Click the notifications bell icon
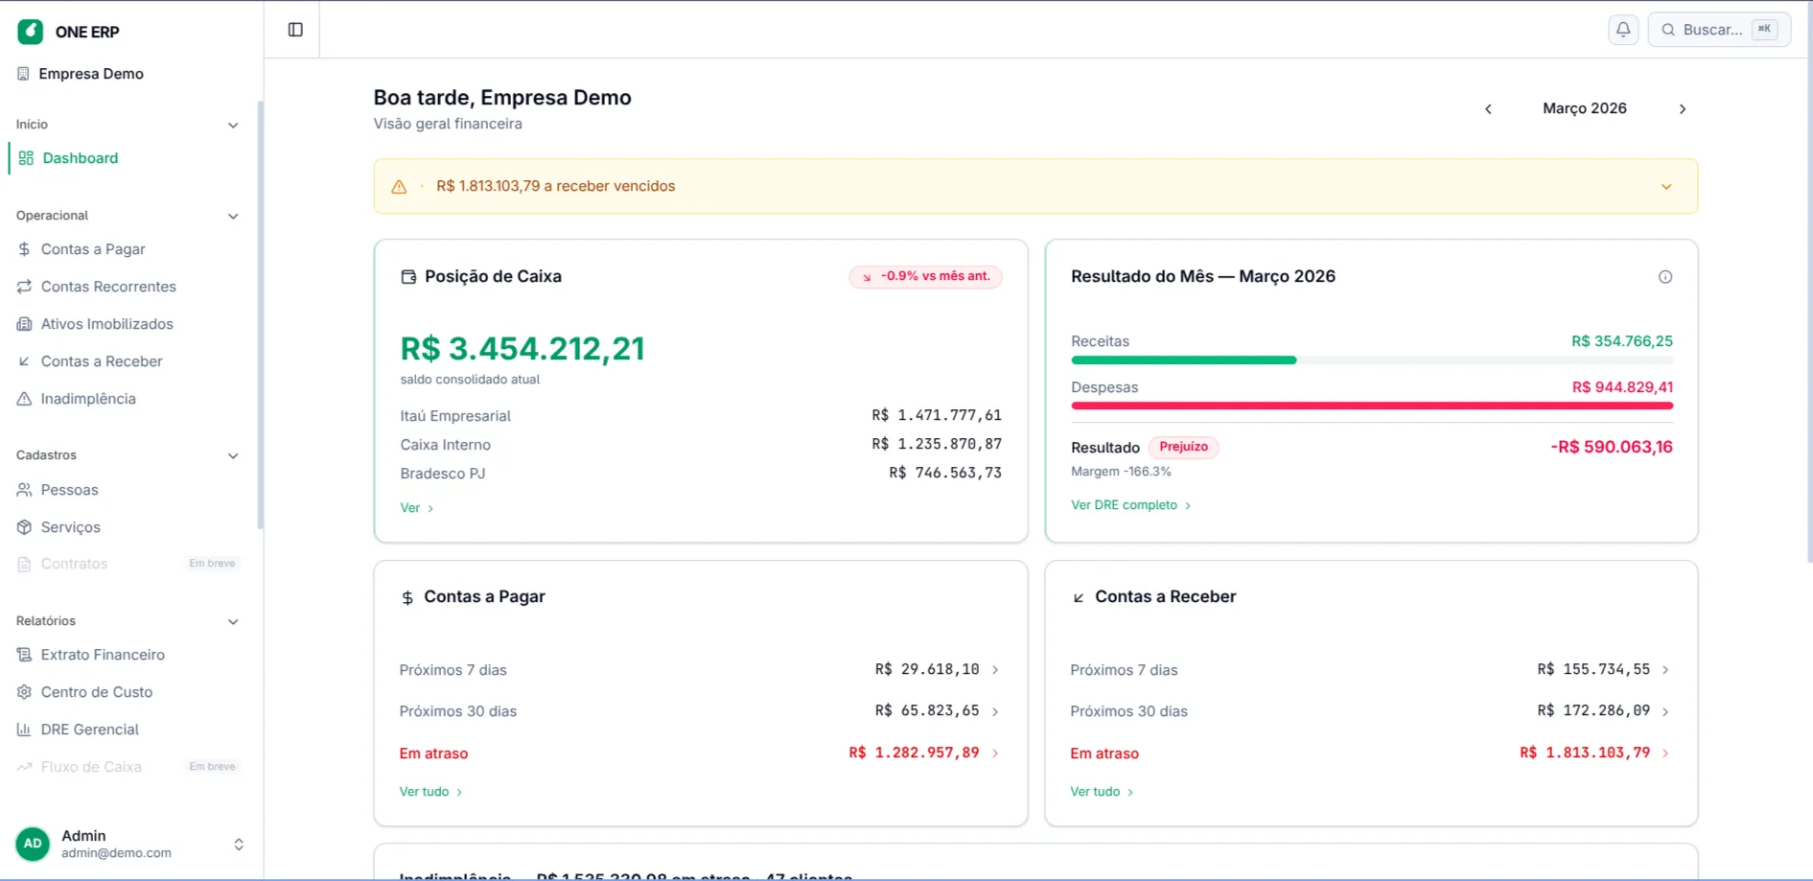 tap(1622, 30)
